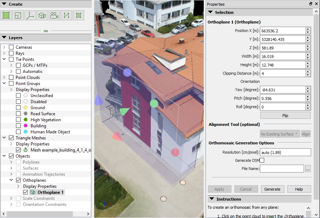
Task: Enable the Generate DSM checkbox
Action: (262, 160)
